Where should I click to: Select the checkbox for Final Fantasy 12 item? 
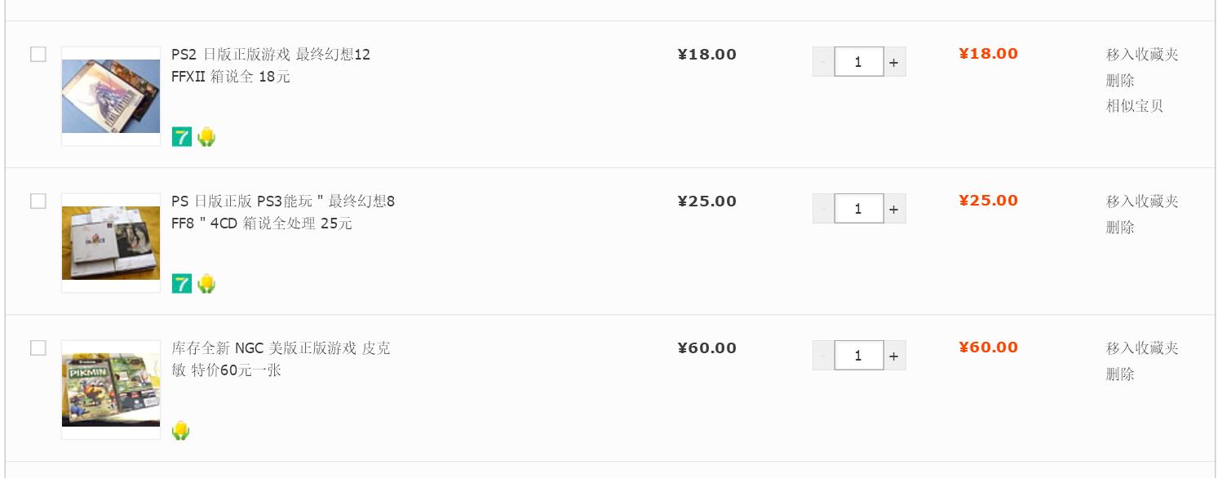(x=38, y=55)
